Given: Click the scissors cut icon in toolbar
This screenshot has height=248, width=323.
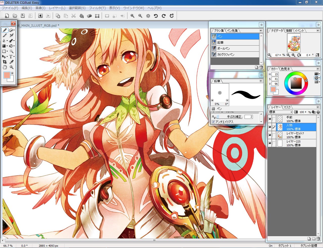Looking at the screenshot, I should tap(73, 16).
